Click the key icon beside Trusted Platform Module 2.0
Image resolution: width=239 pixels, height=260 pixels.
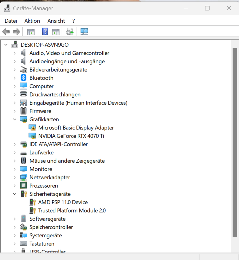point(33,210)
